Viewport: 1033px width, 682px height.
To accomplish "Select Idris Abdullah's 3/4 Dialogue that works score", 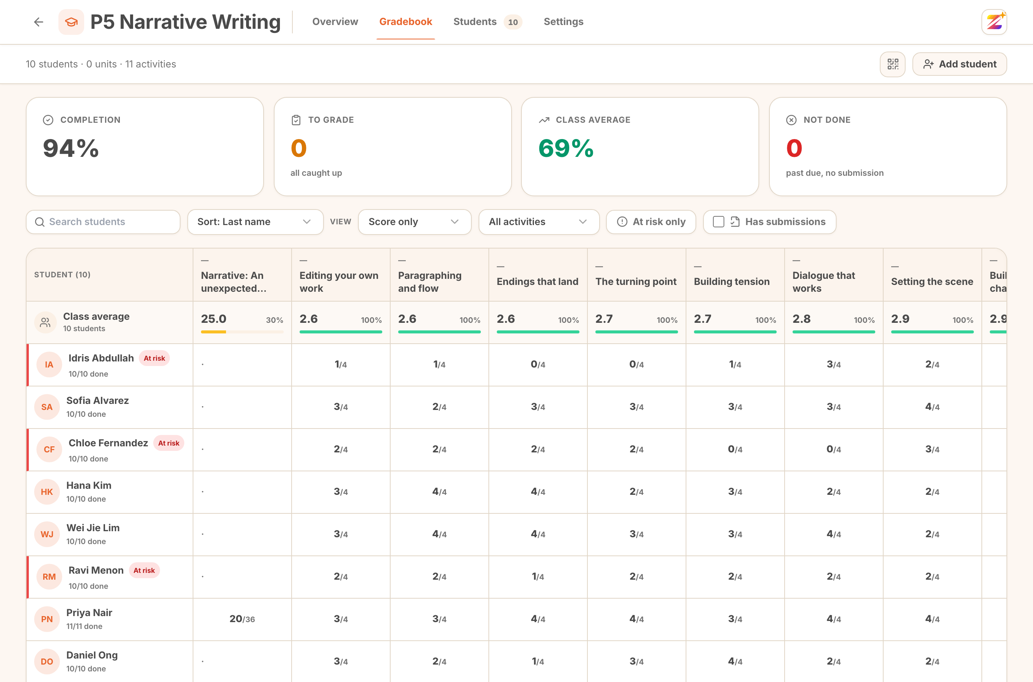I will click(834, 364).
